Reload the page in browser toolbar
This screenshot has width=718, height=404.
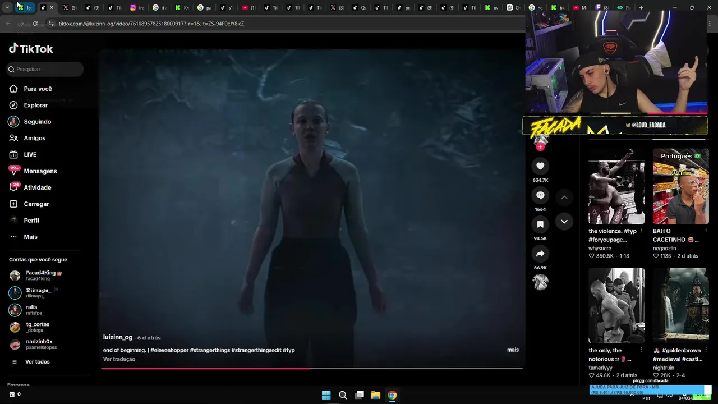click(35, 24)
